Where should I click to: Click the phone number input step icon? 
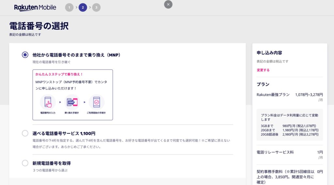(48, 101)
